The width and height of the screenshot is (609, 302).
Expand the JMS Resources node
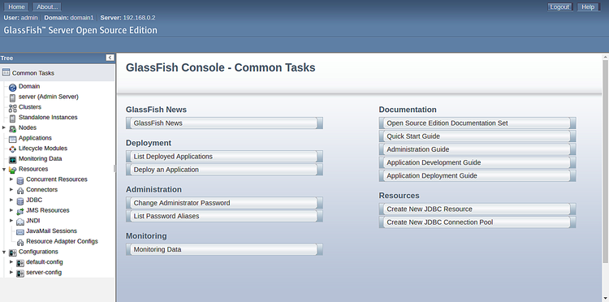[11, 210]
